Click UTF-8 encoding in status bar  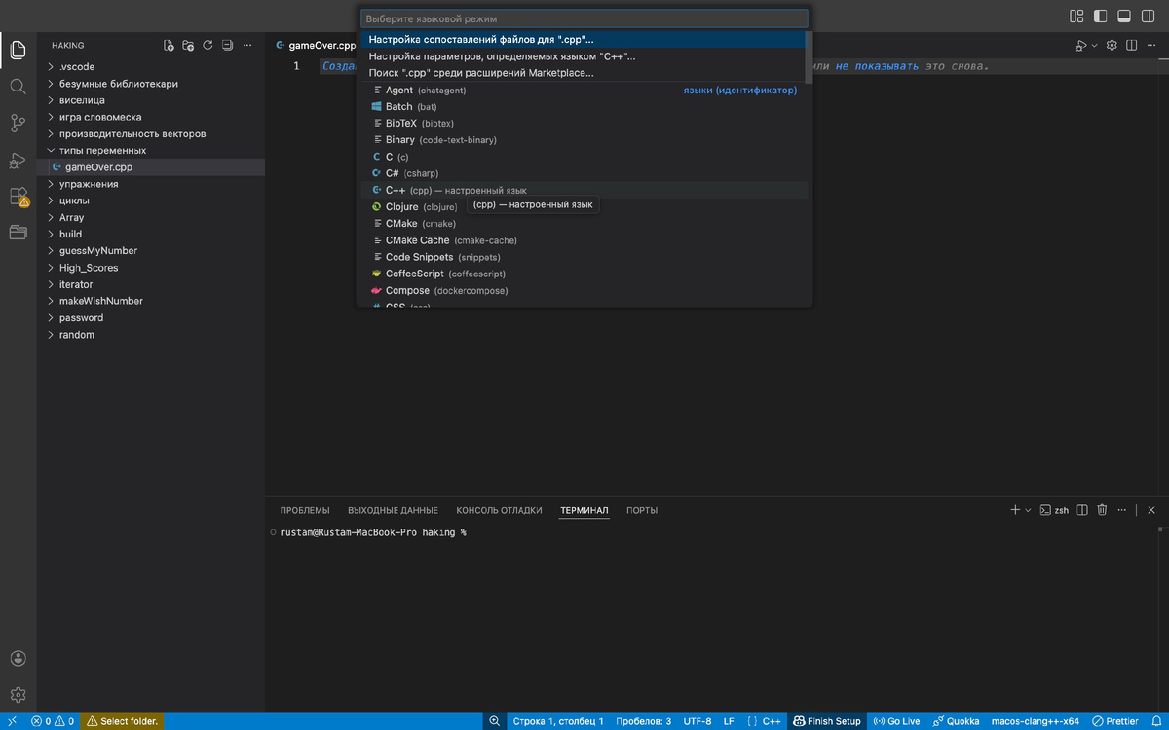697,721
